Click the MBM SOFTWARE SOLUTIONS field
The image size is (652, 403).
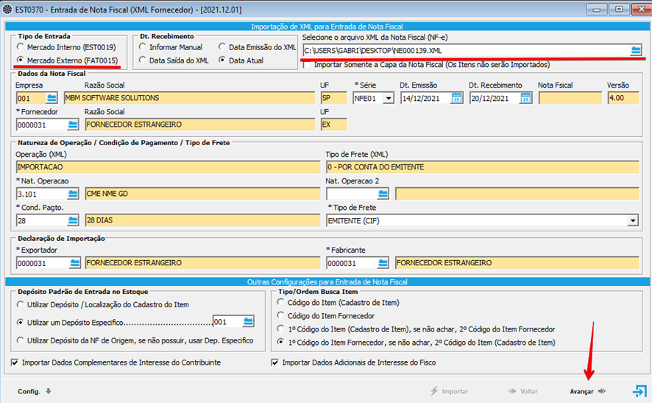coord(190,98)
